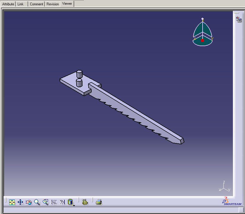This screenshot has width=245, height=214.
Task: Click the ellipsis button in status bar
Action: tap(241, 210)
